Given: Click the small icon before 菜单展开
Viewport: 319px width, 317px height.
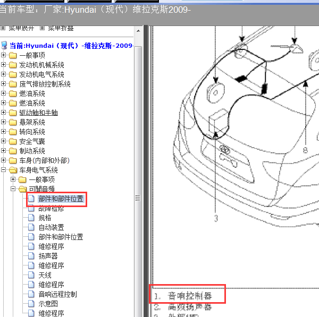Looking at the screenshot, I should (x=3, y=28).
